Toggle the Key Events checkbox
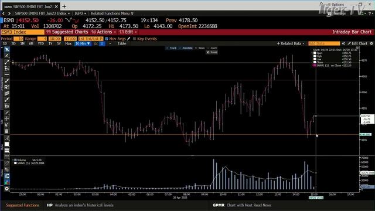The width and height of the screenshot is (375, 211). pyautogui.click(x=134, y=39)
